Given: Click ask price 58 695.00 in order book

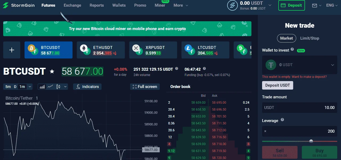Looking at the screenshot, I should [219, 103].
